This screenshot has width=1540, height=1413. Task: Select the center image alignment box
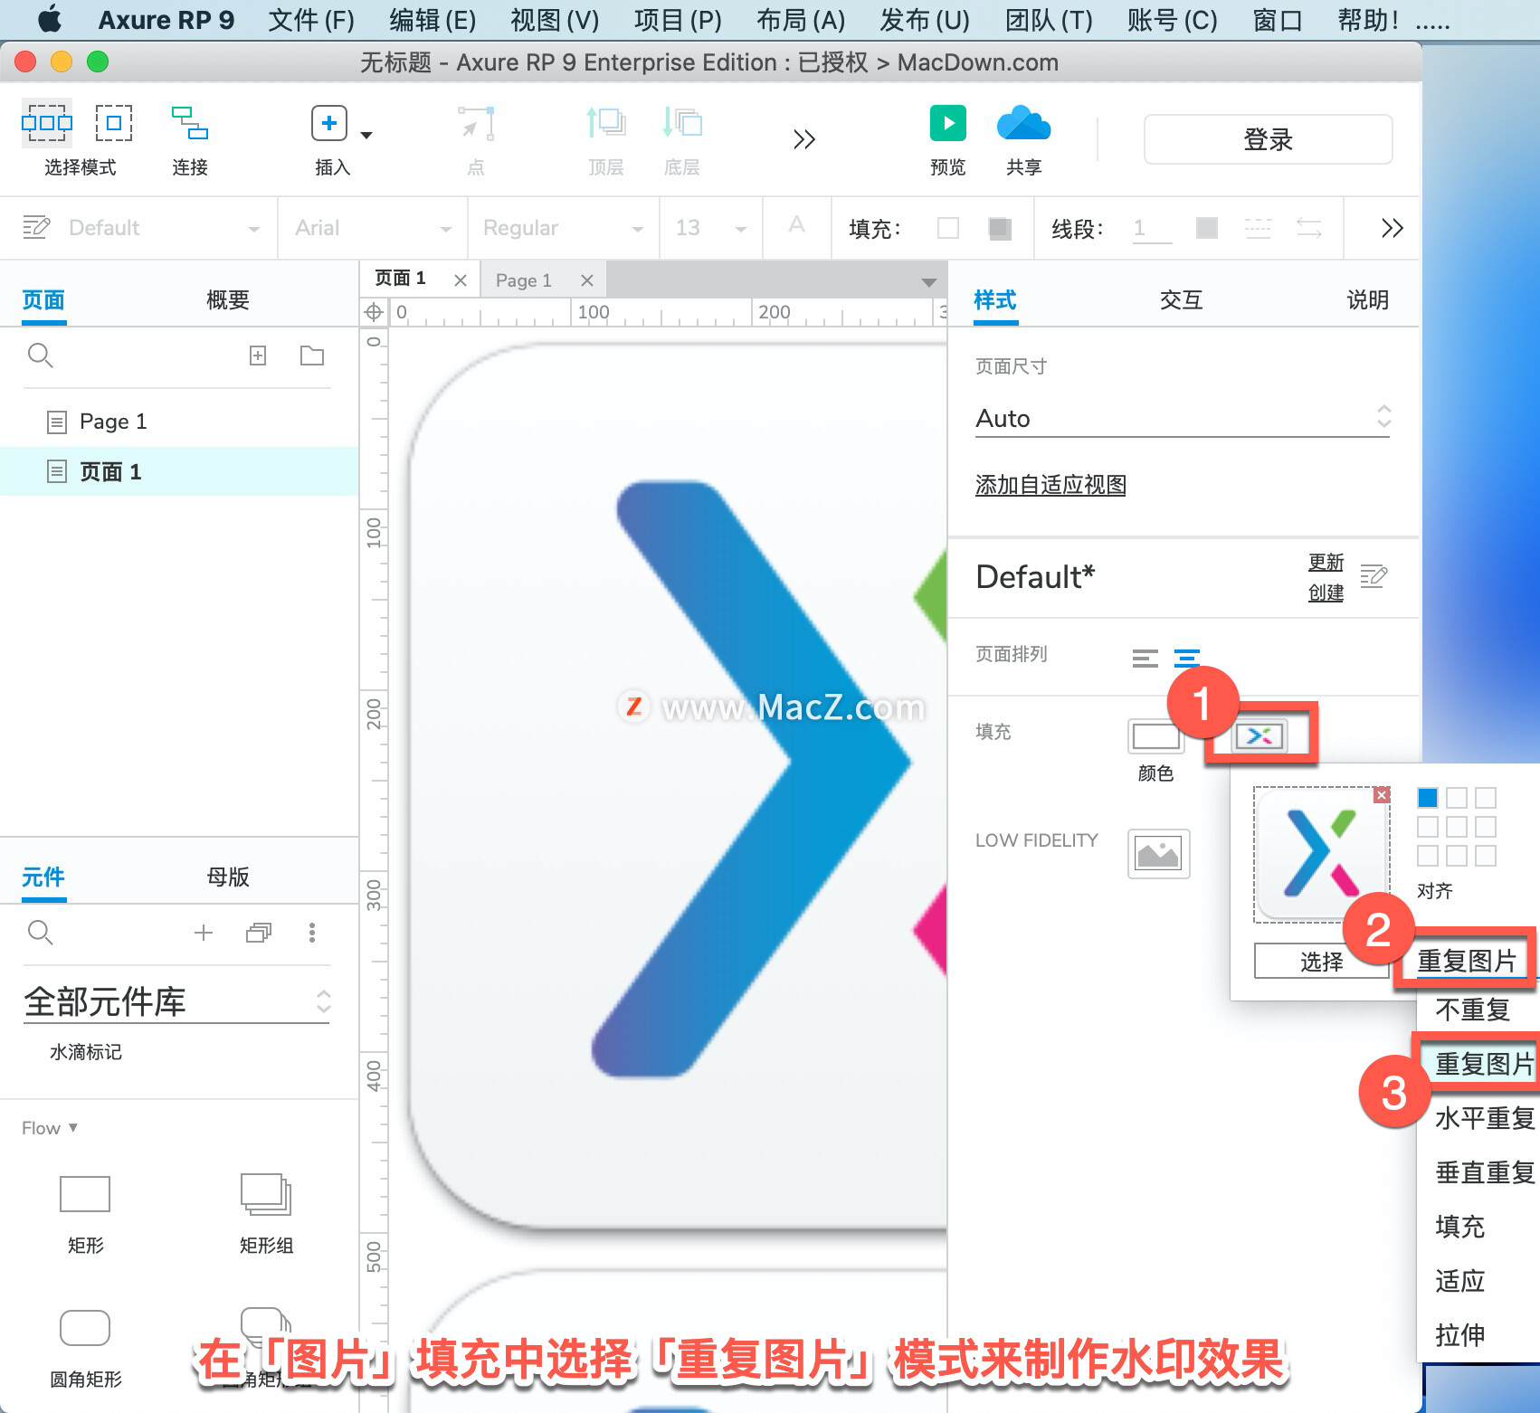tap(1457, 827)
